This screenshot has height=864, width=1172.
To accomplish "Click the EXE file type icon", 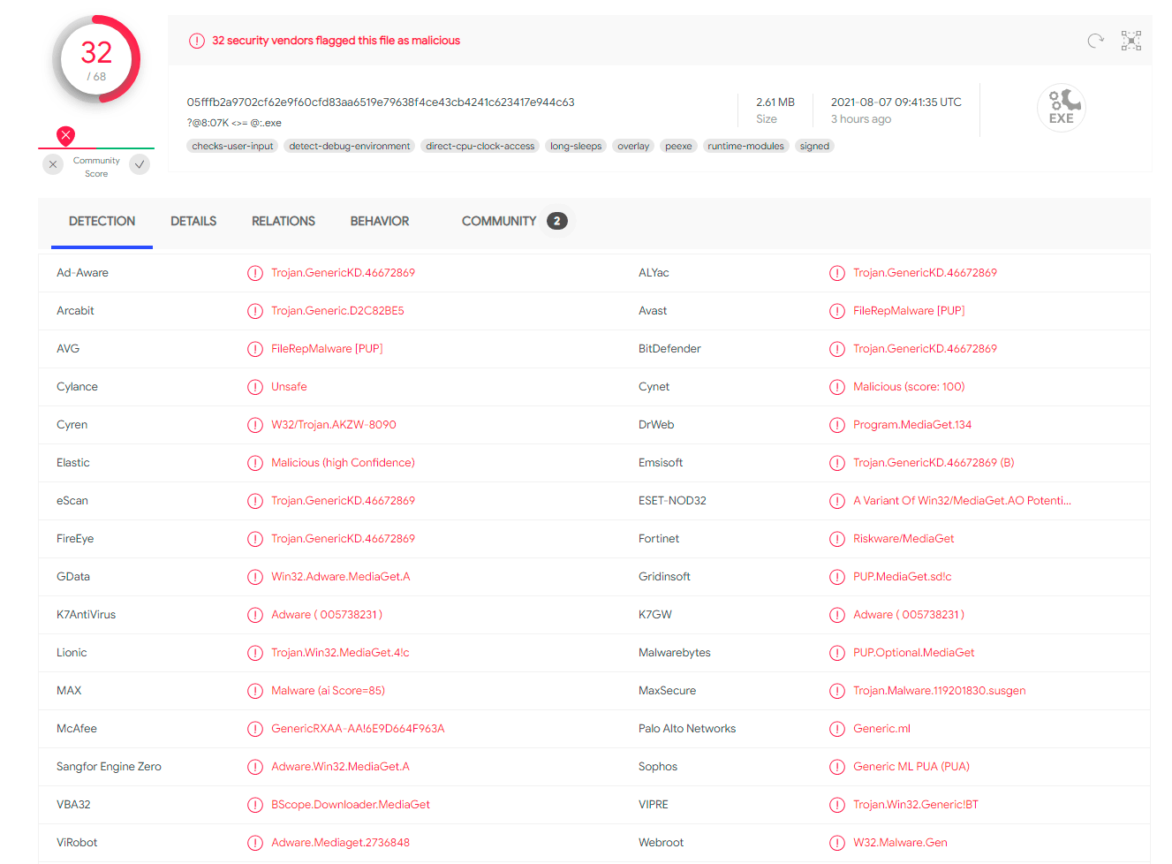I will [1061, 108].
